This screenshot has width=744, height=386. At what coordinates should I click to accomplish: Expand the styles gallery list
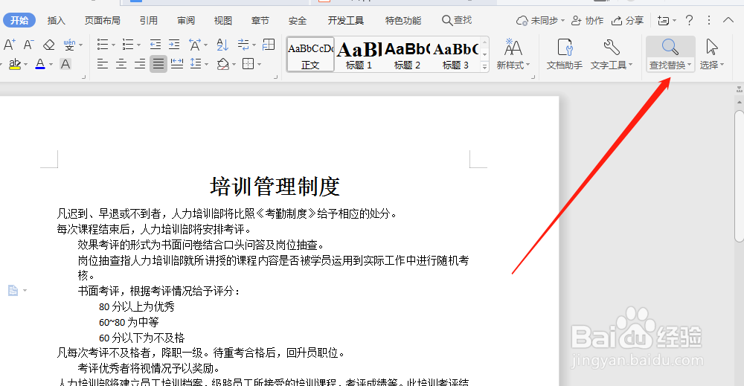coord(484,67)
